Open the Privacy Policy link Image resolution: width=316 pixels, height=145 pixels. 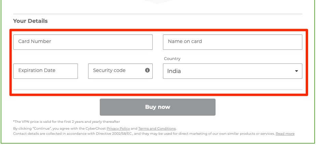[118, 129]
